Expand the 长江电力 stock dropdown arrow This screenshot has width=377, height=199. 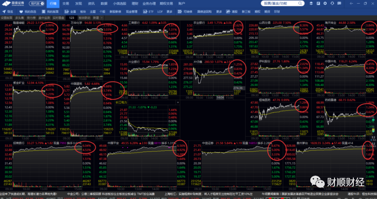(x=178, y=102)
